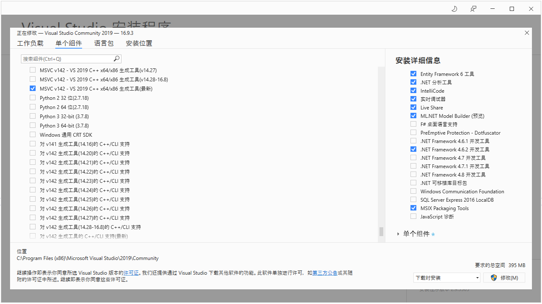Check Windows Communication Foundation checkbox
Viewport: 542px width, 304px height.
pos(413,191)
